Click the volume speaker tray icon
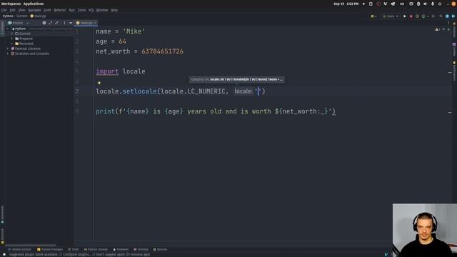 pyautogui.click(x=426, y=4)
